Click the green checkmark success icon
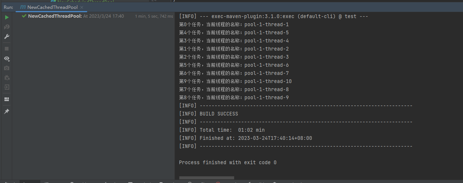Viewport: 463px width, 183px height. [x=24, y=16]
